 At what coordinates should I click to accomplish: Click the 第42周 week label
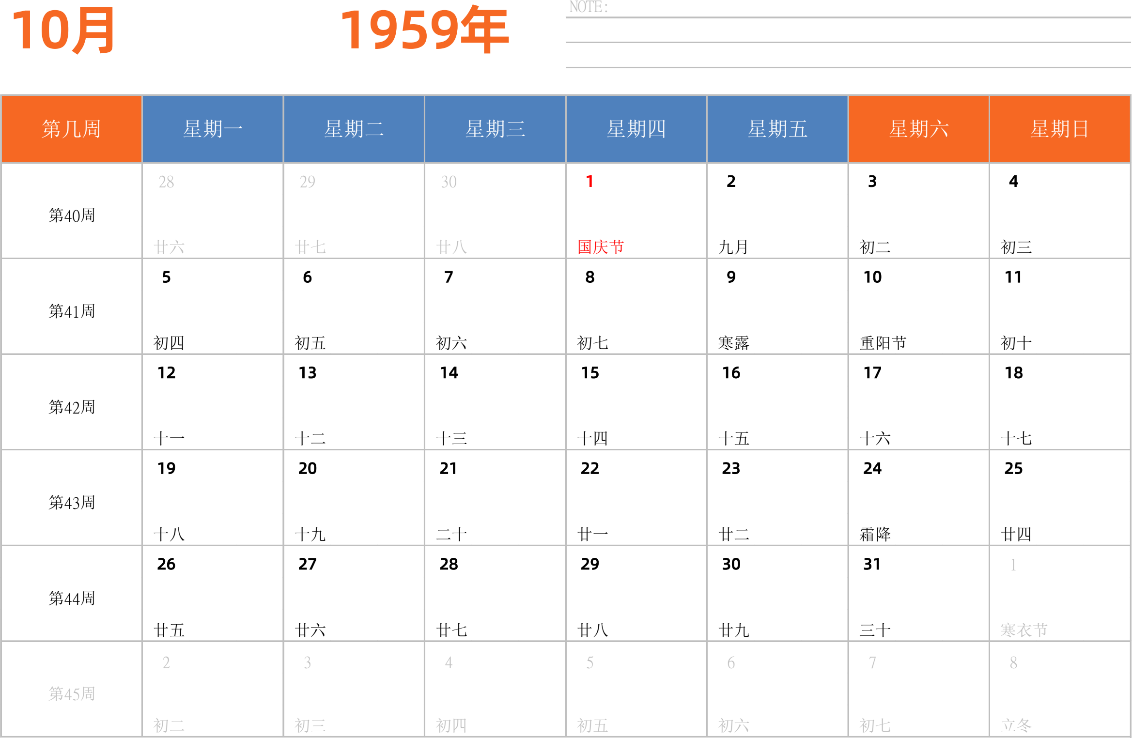click(72, 407)
